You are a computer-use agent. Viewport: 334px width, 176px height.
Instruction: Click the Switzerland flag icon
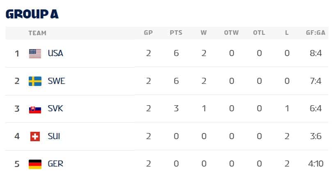[35, 136]
